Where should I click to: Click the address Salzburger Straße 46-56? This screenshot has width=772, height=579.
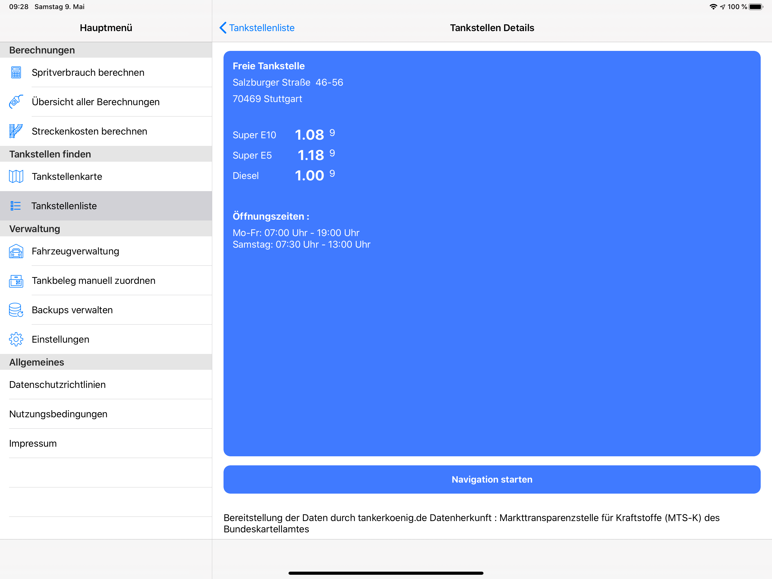[x=288, y=83]
